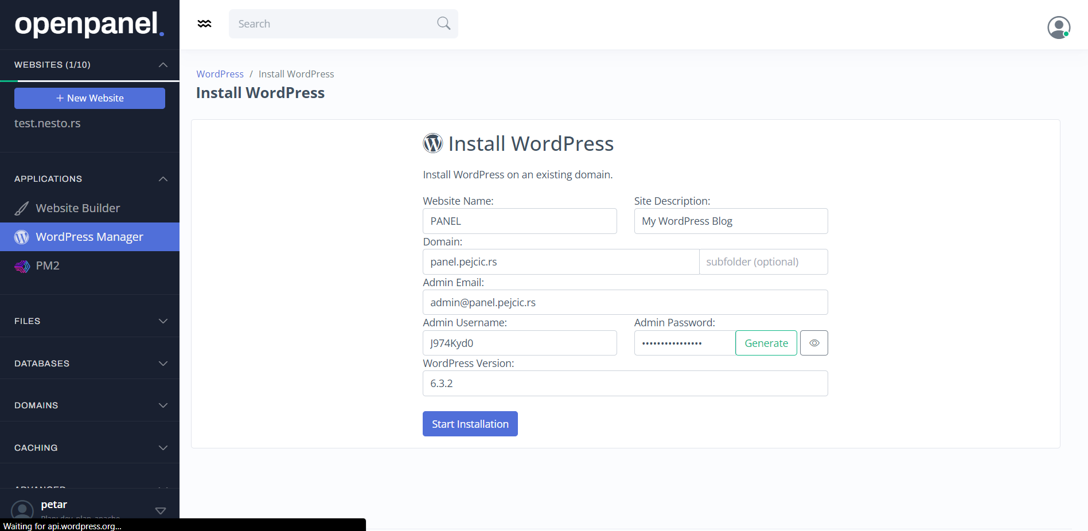Click the search magnifier icon

443,24
